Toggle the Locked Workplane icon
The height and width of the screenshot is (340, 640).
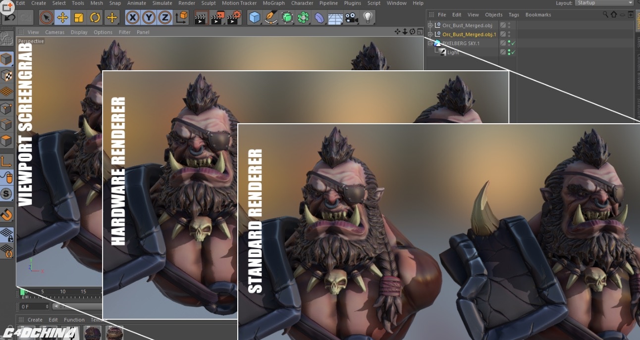[x=7, y=234]
